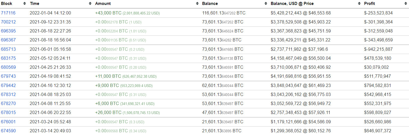Click sort arrows for Balance, USD @ Price
This screenshot has height=135, width=409.
coord(359,4)
